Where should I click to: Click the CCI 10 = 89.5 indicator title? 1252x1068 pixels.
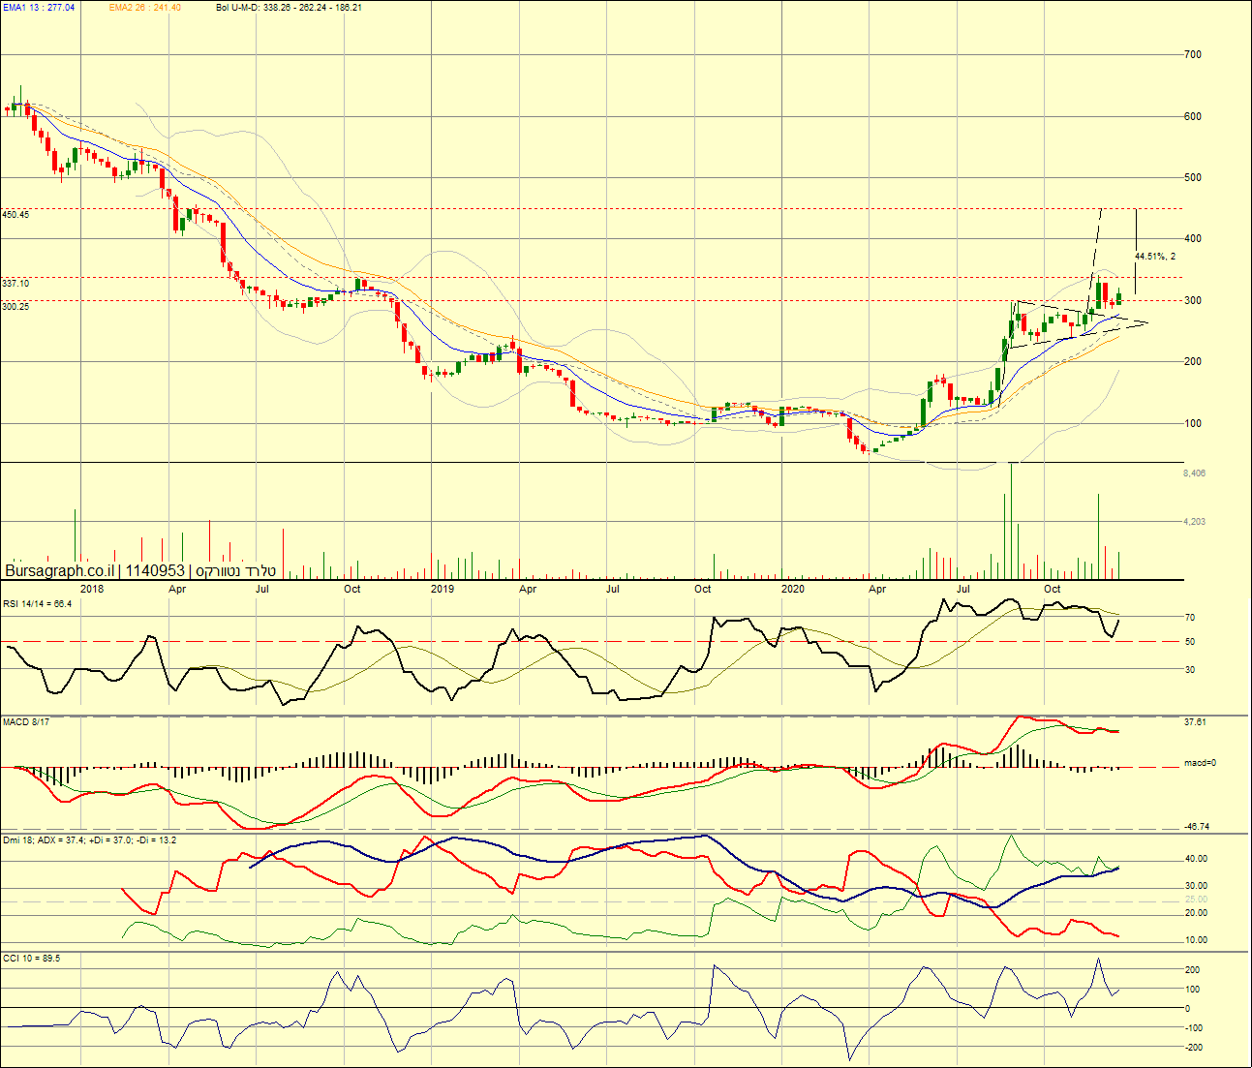click(x=31, y=958)
